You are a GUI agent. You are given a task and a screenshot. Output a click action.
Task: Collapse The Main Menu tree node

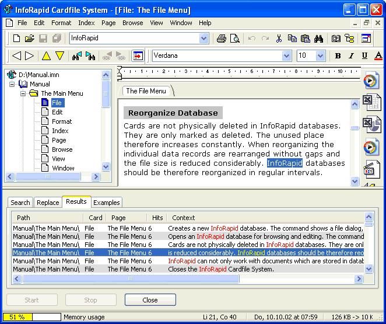23,93
